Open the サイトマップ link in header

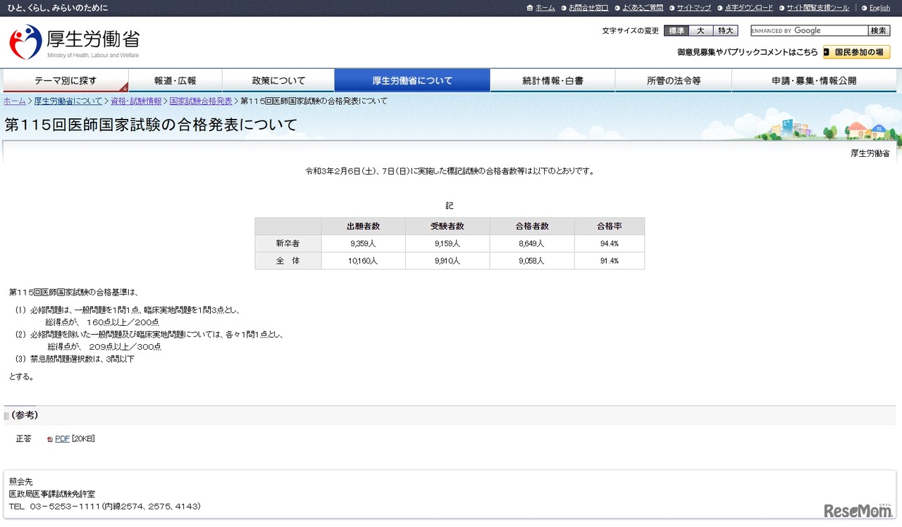click(693, 8)
